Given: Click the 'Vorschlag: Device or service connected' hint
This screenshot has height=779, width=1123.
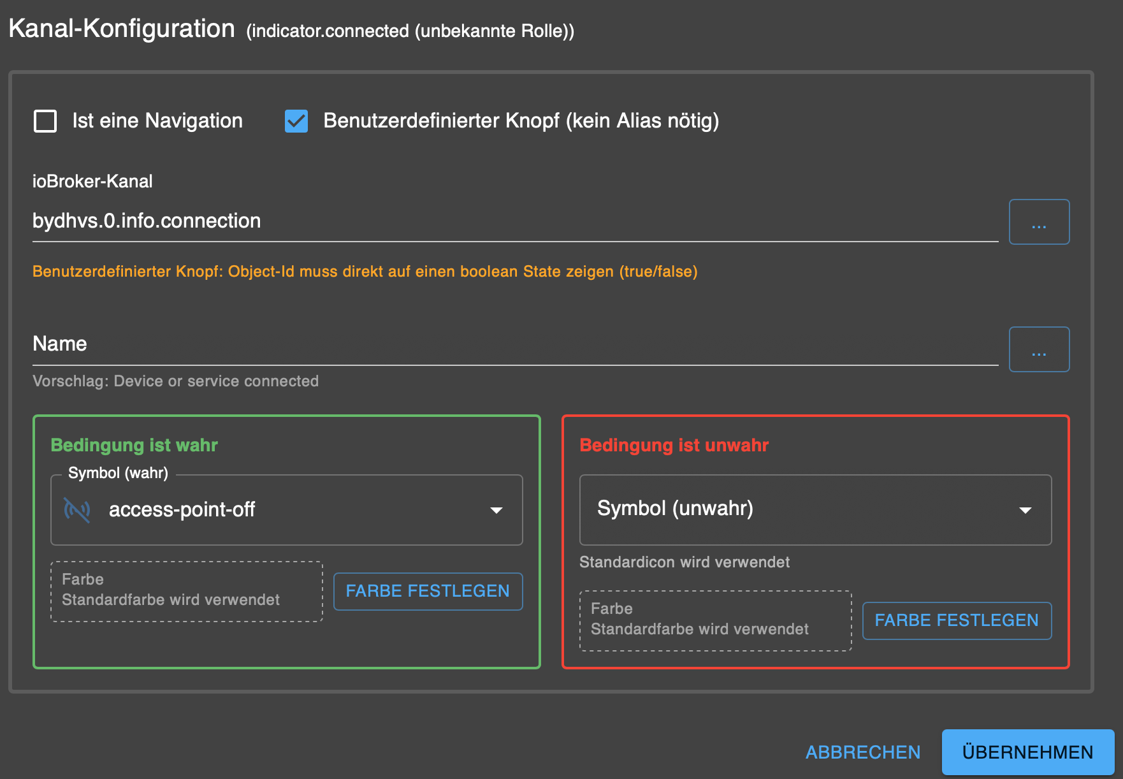Looking at the screenshot, I should tap(176, 381).
